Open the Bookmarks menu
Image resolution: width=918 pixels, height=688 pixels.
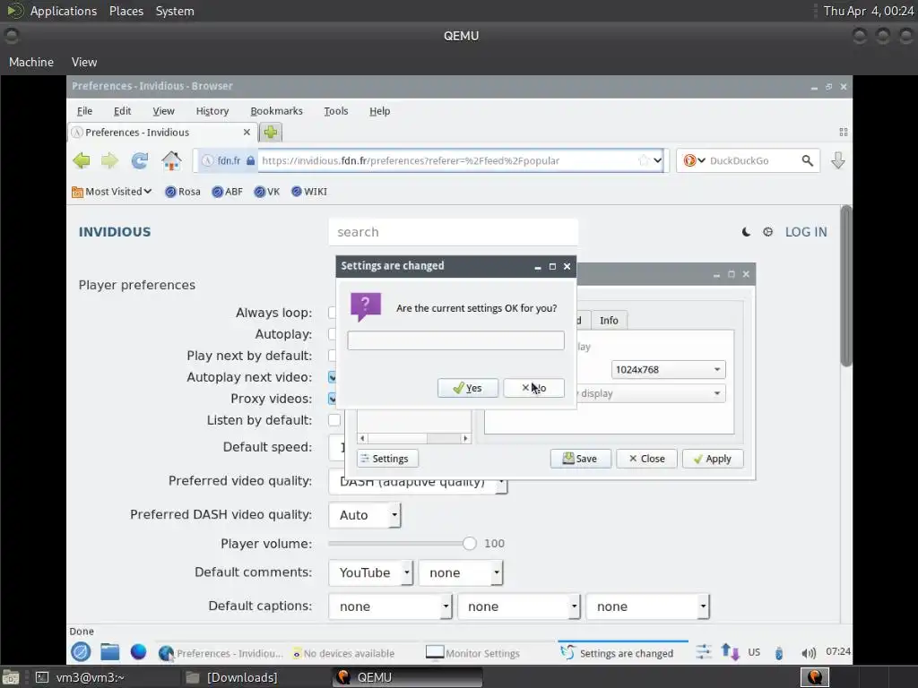[276, 111]
